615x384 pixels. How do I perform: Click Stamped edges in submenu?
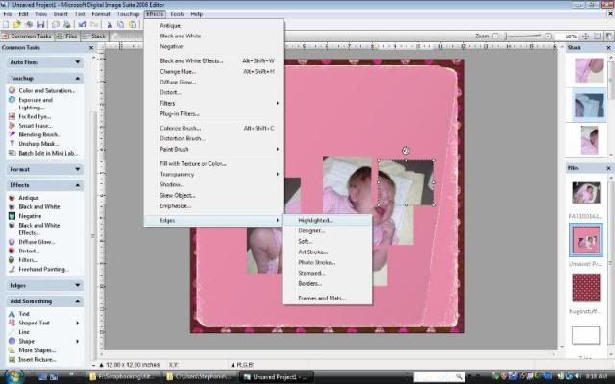327,273
